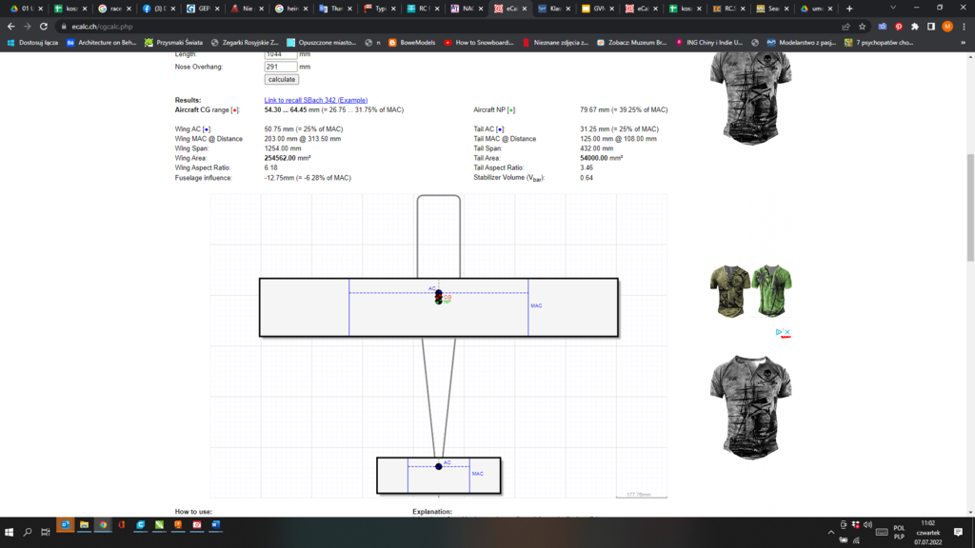Open the BoweModels bookmark

(411, 43)
